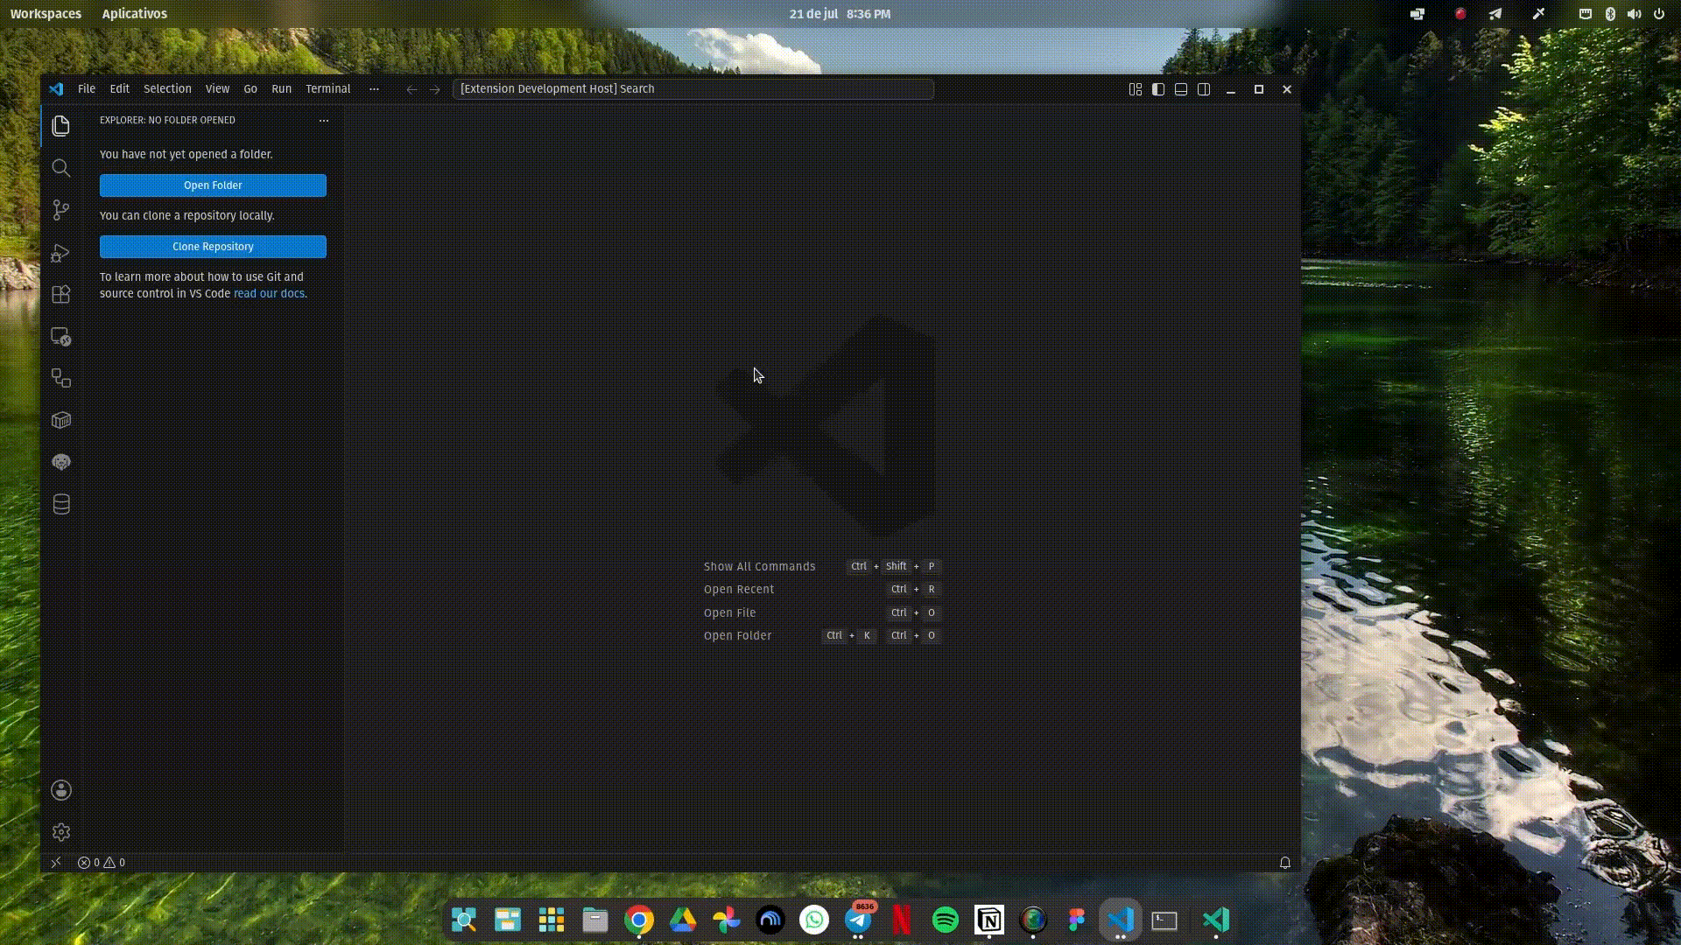Viewport: 1681px width, 945px height.
Task: Open Customize Layout control
Action: point(1136,89)
